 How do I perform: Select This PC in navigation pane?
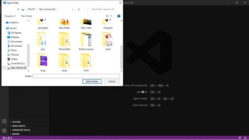(13, 28)
